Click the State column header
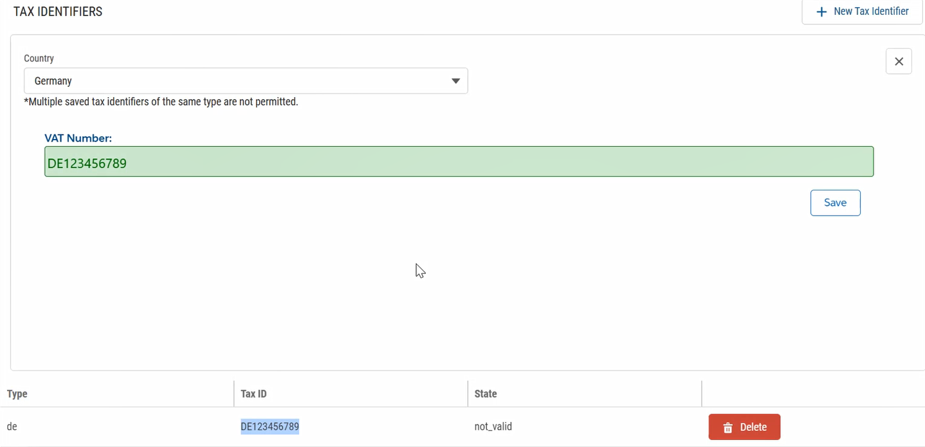 pyautogui.click(x=486, y=394)
